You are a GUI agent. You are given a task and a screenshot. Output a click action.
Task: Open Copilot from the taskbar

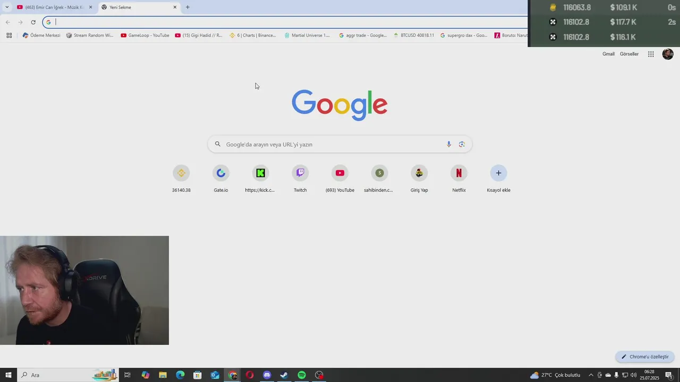146,375
